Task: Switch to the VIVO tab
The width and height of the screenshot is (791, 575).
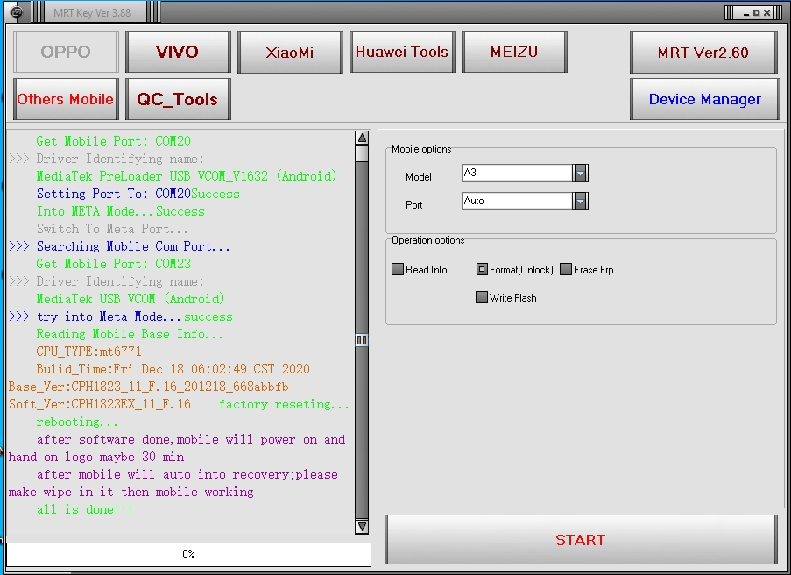Action: click(x=178, y=52)
